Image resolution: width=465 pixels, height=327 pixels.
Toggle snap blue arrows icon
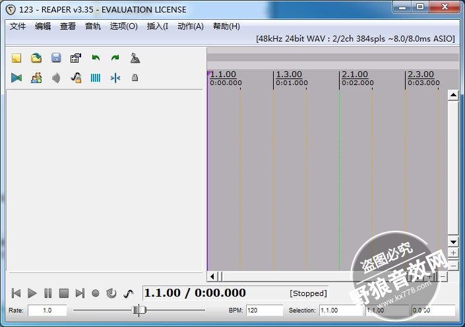click(115, 78)
